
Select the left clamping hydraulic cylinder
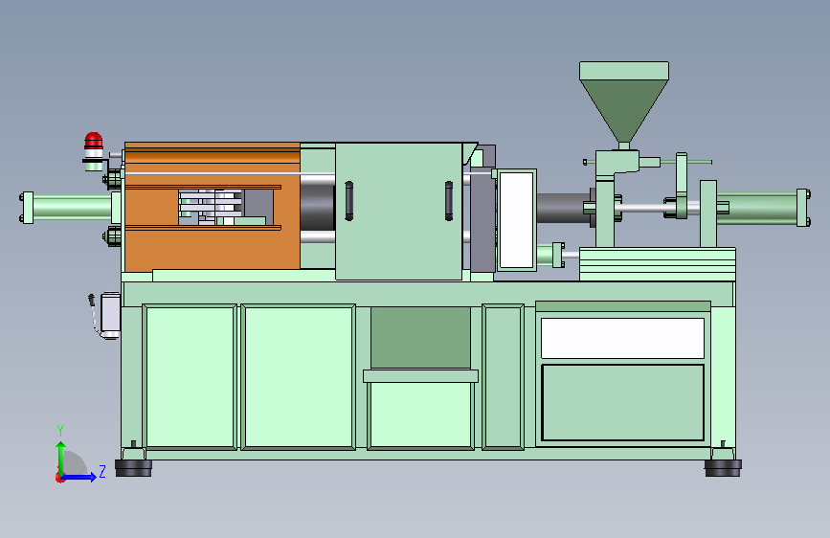point(70,208)
